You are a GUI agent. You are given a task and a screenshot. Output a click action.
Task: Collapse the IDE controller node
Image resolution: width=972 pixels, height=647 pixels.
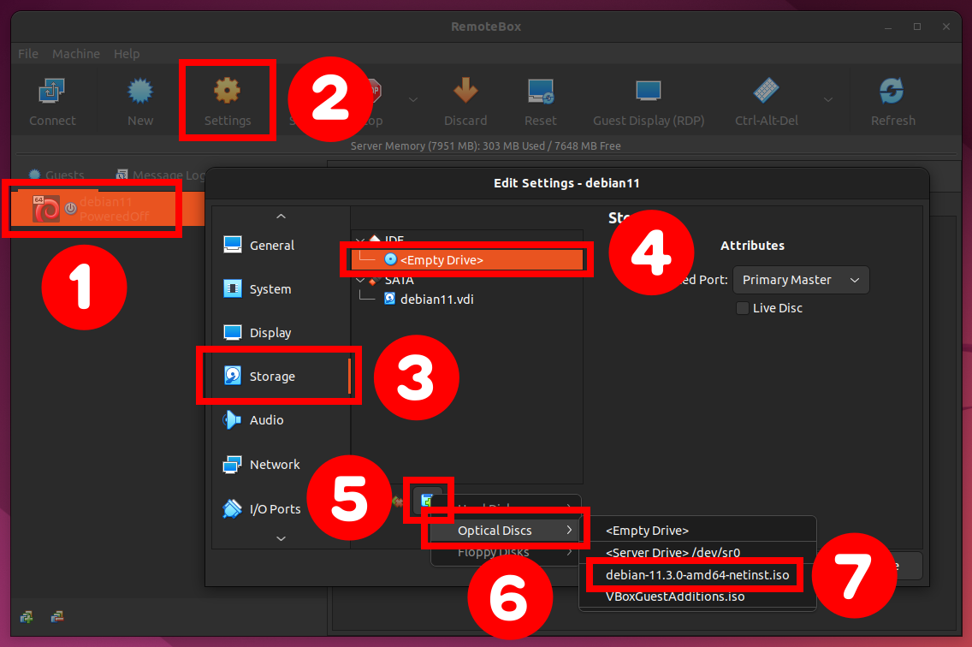[359, 240]
